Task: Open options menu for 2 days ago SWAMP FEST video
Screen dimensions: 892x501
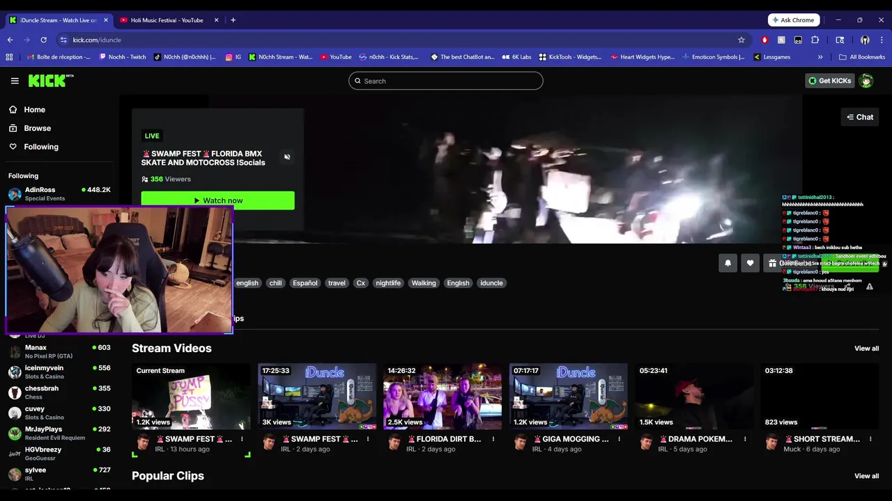Action: (368, 439)
